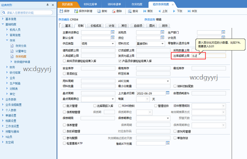Expand 基本信息 tree node
The width and height of the screenshot is (247, 159).
pyautogui.click(x=3, y=19)
